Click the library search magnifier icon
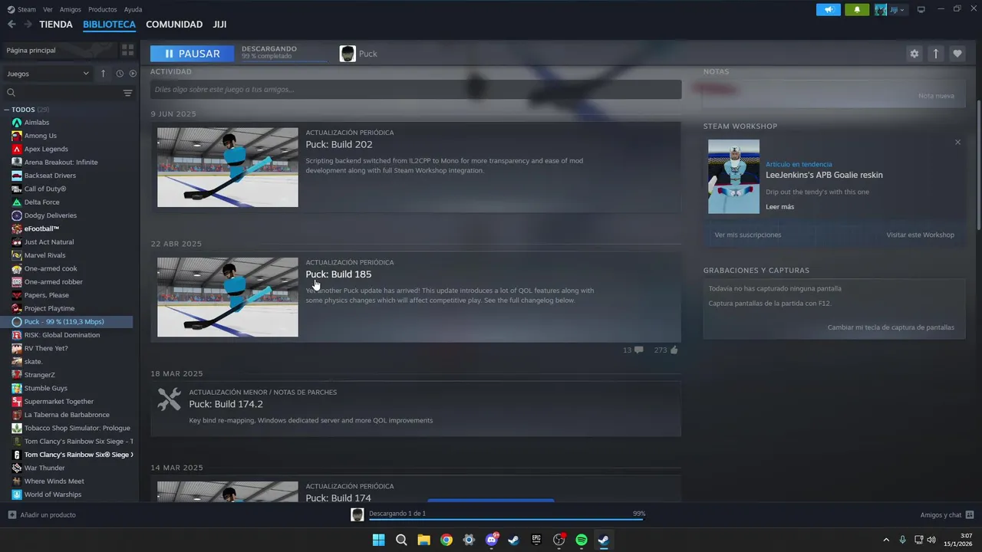This screenshot has width=982, height=552. tap(11, 93)
